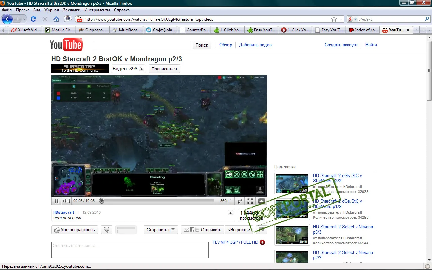Pause the video playback
Image resolution: width=432 pixels, height=270 pixels.
[56, 201]
